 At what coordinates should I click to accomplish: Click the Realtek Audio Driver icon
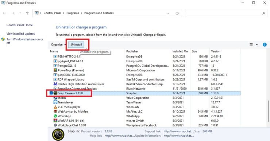[x=55, y=84]
